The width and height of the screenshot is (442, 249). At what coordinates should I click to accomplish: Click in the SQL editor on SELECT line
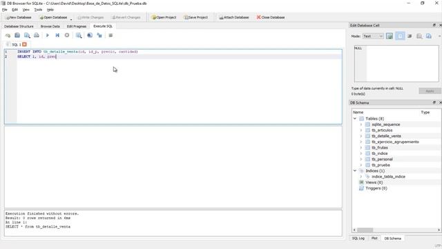click(180, 57)
